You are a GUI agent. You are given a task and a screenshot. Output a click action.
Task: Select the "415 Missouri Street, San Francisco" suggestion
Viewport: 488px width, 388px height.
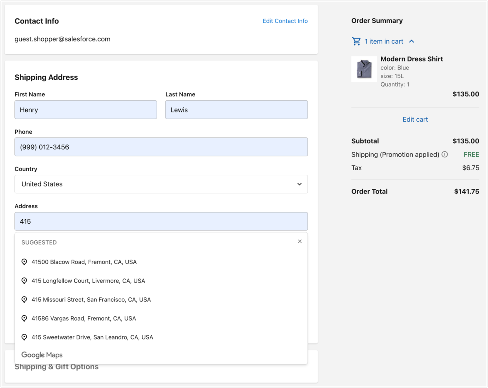[91, 300]
